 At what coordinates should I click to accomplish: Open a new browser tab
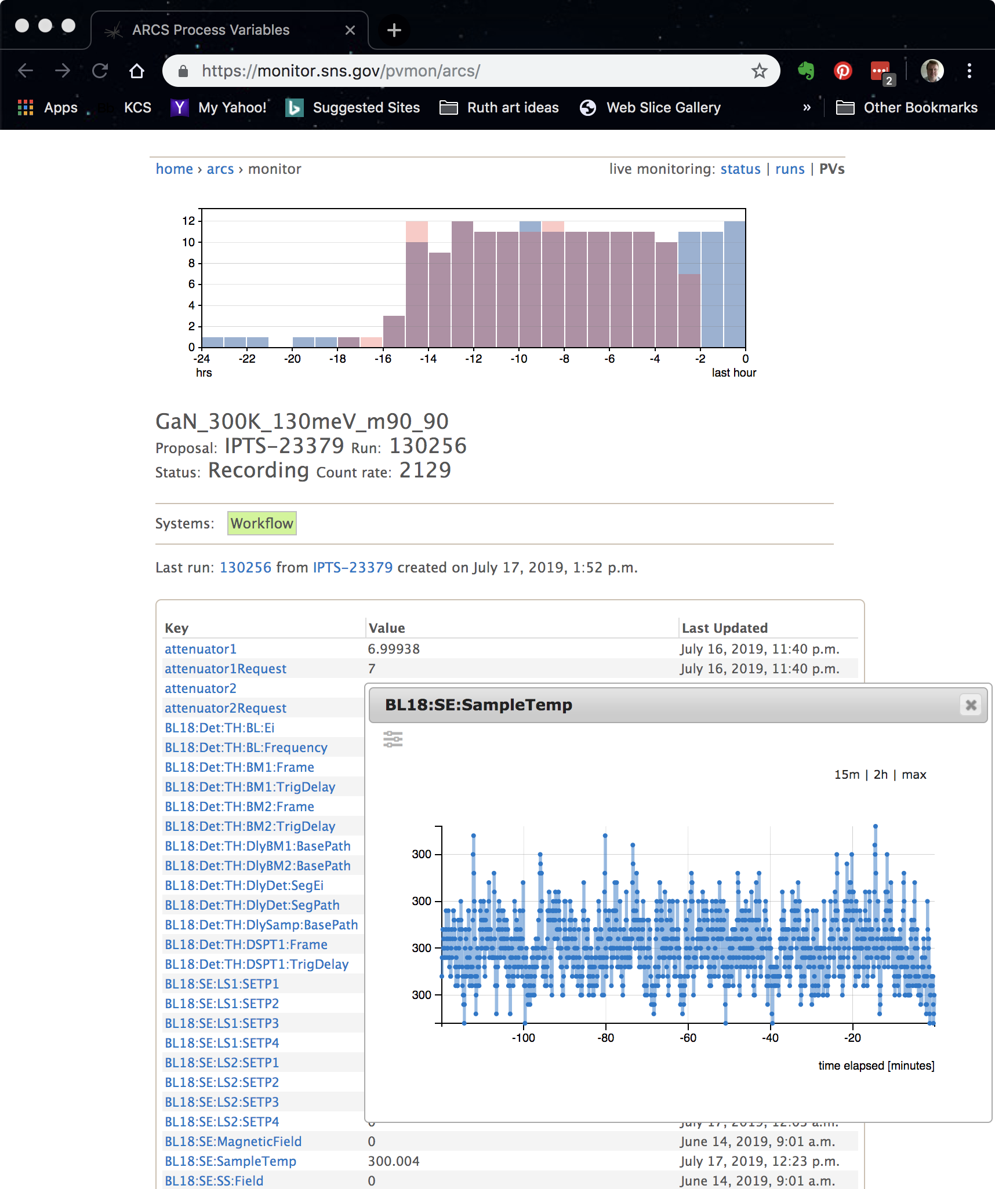tap(394, 30)
